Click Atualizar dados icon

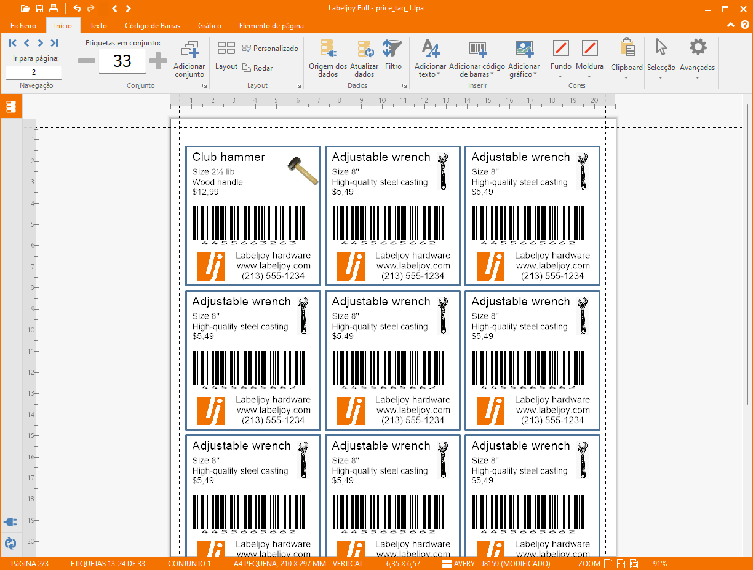(364, 50)
